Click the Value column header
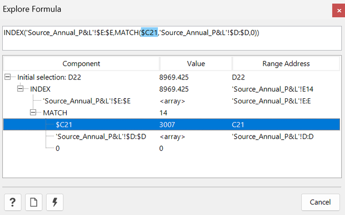The image size is (345, 215). pos(196,64)
